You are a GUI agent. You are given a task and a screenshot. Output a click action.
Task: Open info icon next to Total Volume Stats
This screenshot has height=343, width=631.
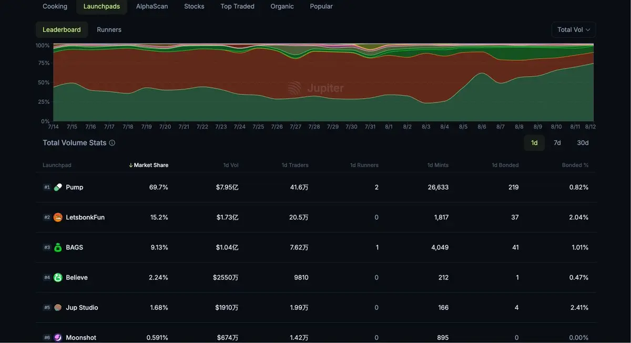pyautogui.click(x=112, y=143)
